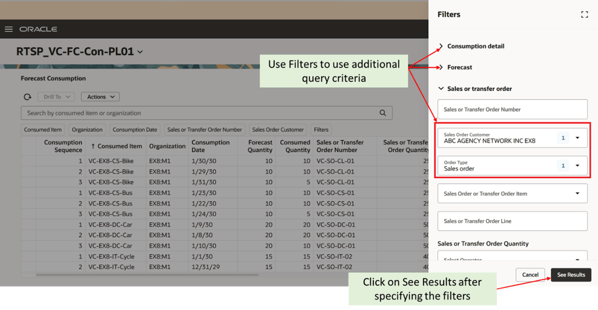Expand the Filters panel to full screen

tap(584, 14)
